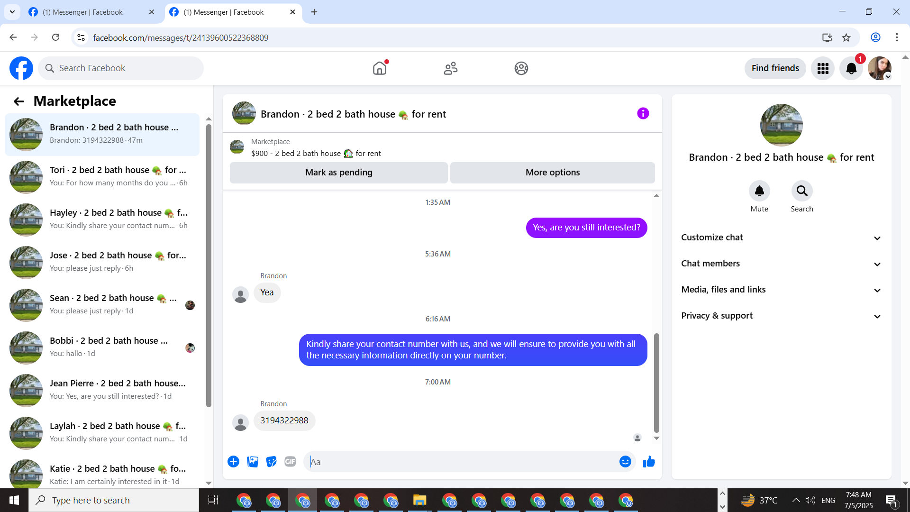Click Mark as pending button

pyautogui.click(x=338, y=173)
